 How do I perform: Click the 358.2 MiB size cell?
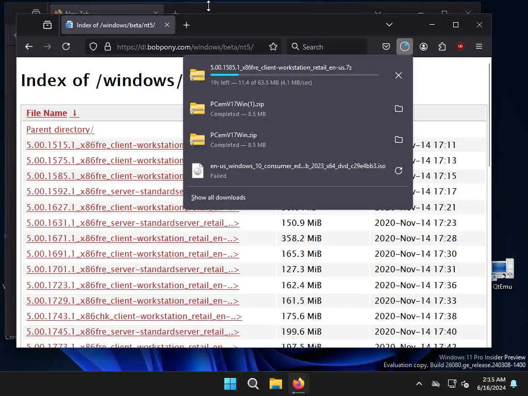pos(301,238)
